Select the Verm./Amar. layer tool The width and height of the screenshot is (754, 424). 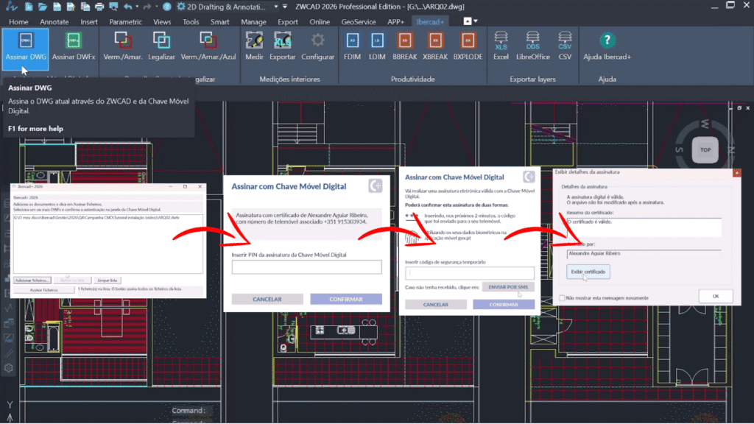pyautogui.click(x=123, y=47)
